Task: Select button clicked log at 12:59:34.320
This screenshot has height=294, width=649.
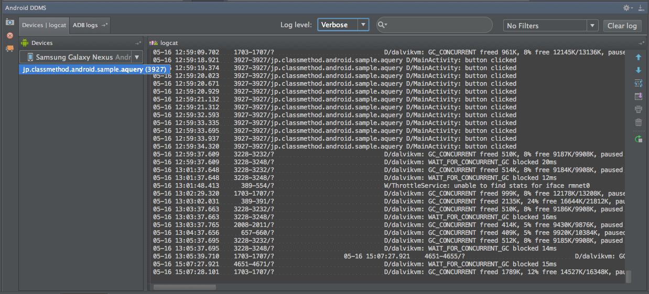Action: coord(334,146)
